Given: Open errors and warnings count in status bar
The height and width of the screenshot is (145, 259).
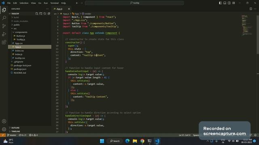Looking at the screenshot, I should (33, 135).
